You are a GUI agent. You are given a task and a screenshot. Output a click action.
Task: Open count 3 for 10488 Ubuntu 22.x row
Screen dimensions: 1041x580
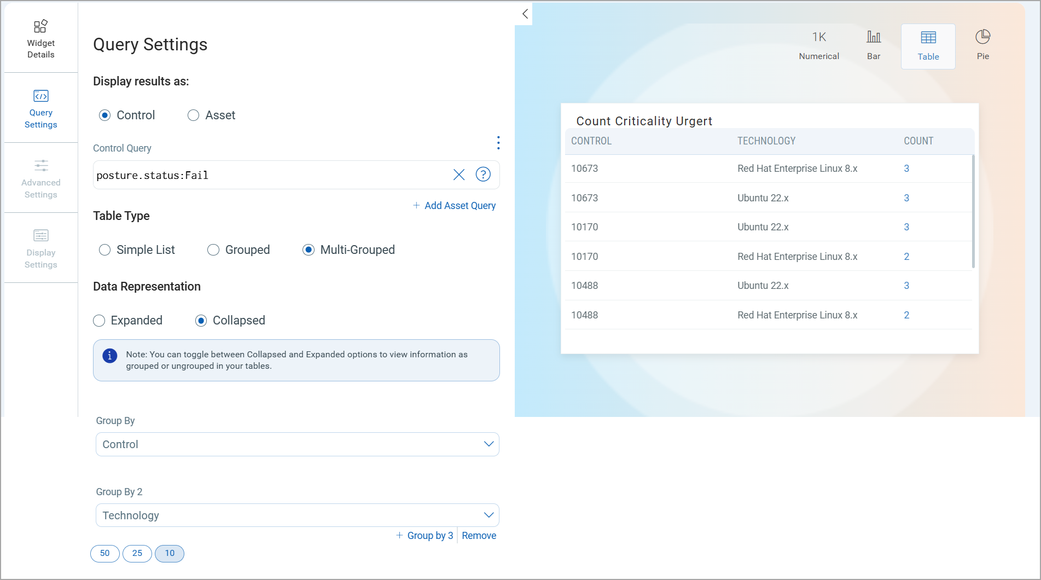pos(906,286)
